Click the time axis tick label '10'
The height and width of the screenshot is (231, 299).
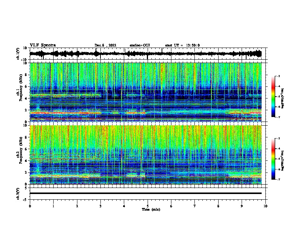click(265, 206)
